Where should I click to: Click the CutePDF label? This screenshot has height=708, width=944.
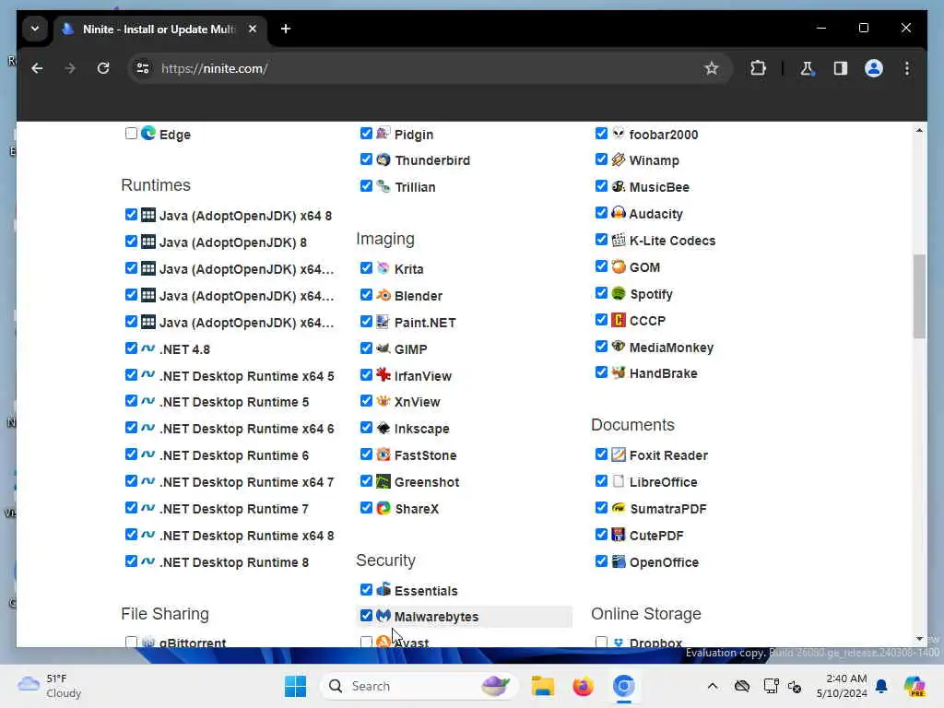click(x=656, y=536)
